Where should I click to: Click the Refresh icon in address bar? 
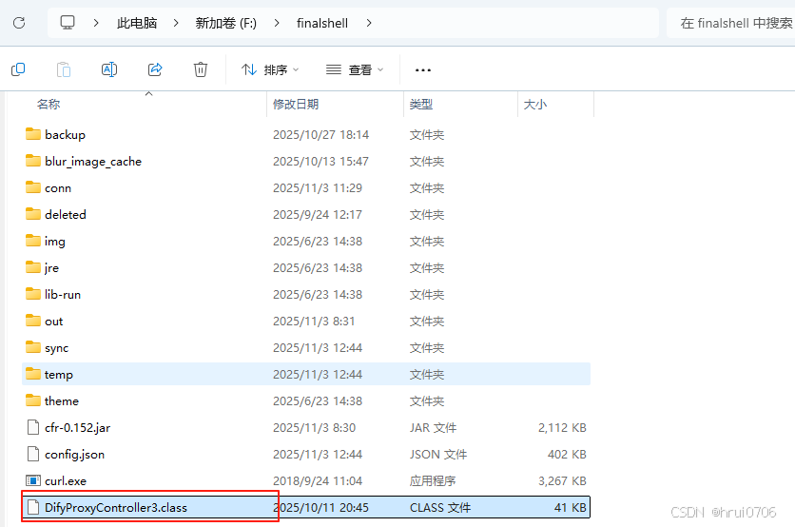19,23
